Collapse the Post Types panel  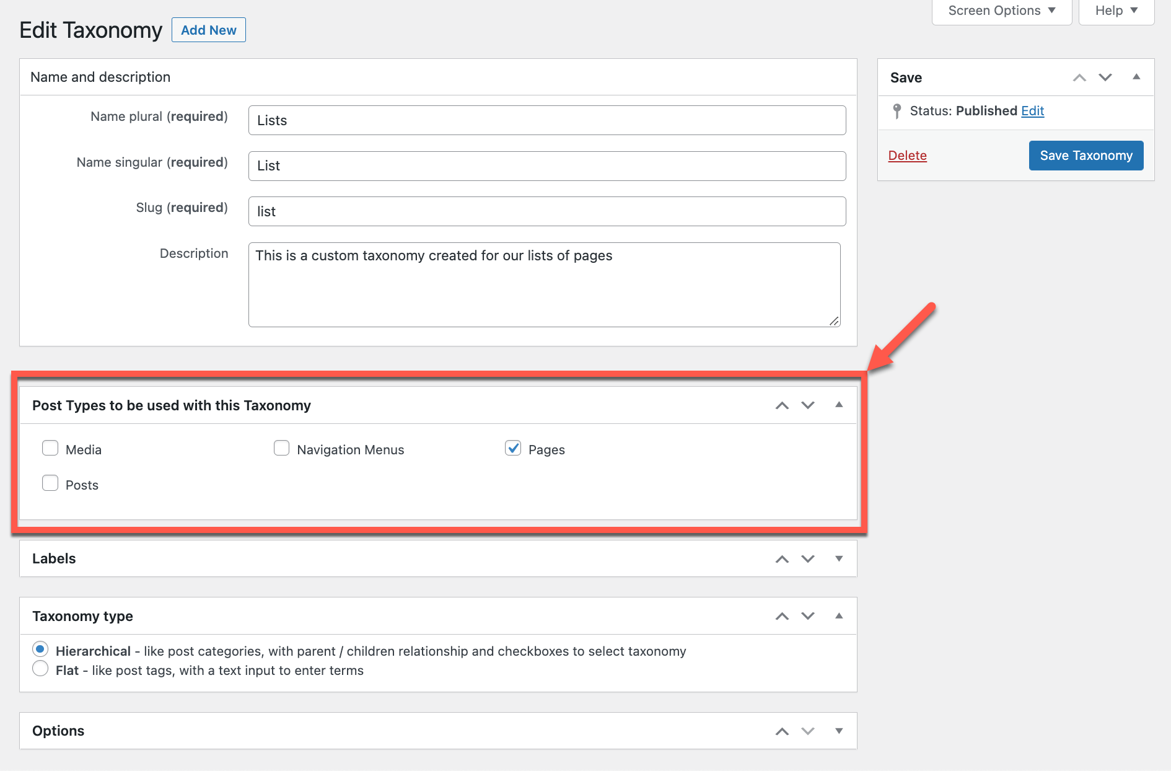point(839,405)
